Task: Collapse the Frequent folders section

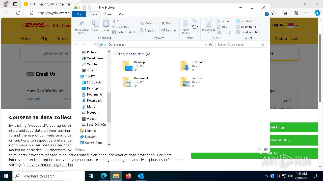Action: pos(115,54)
